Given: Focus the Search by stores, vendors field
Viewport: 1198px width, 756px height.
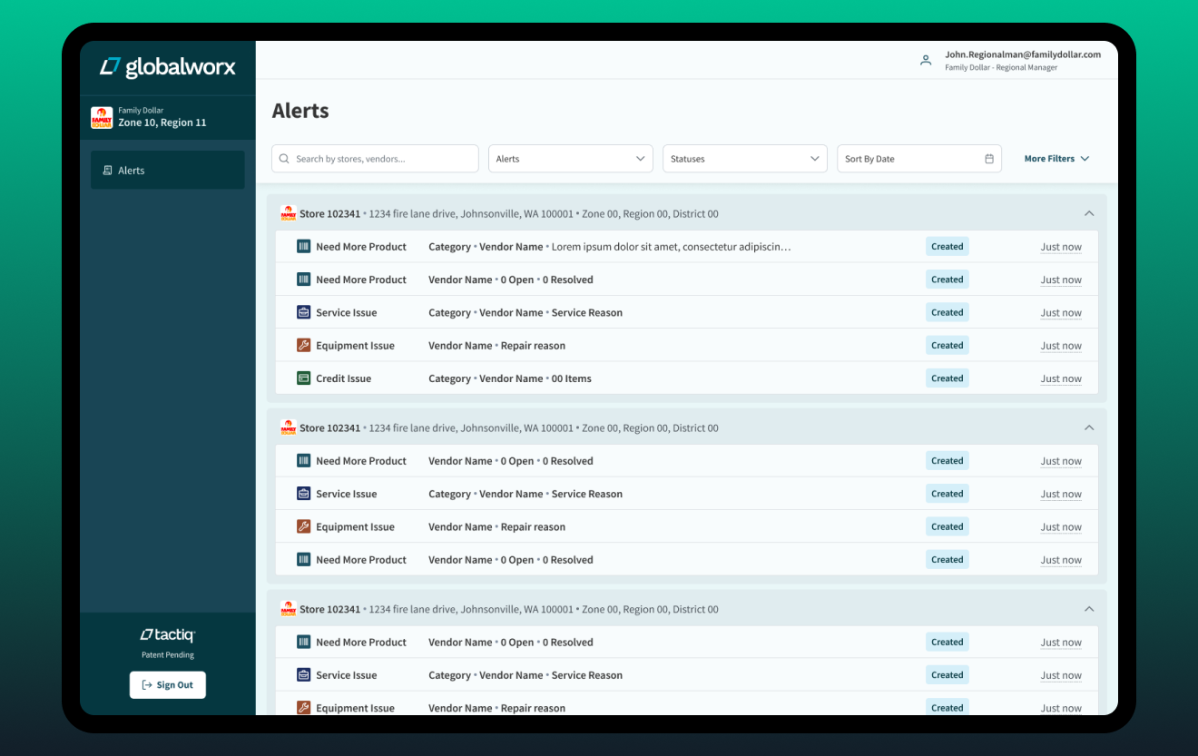Looking at the screenshot, I should point(375,159).
